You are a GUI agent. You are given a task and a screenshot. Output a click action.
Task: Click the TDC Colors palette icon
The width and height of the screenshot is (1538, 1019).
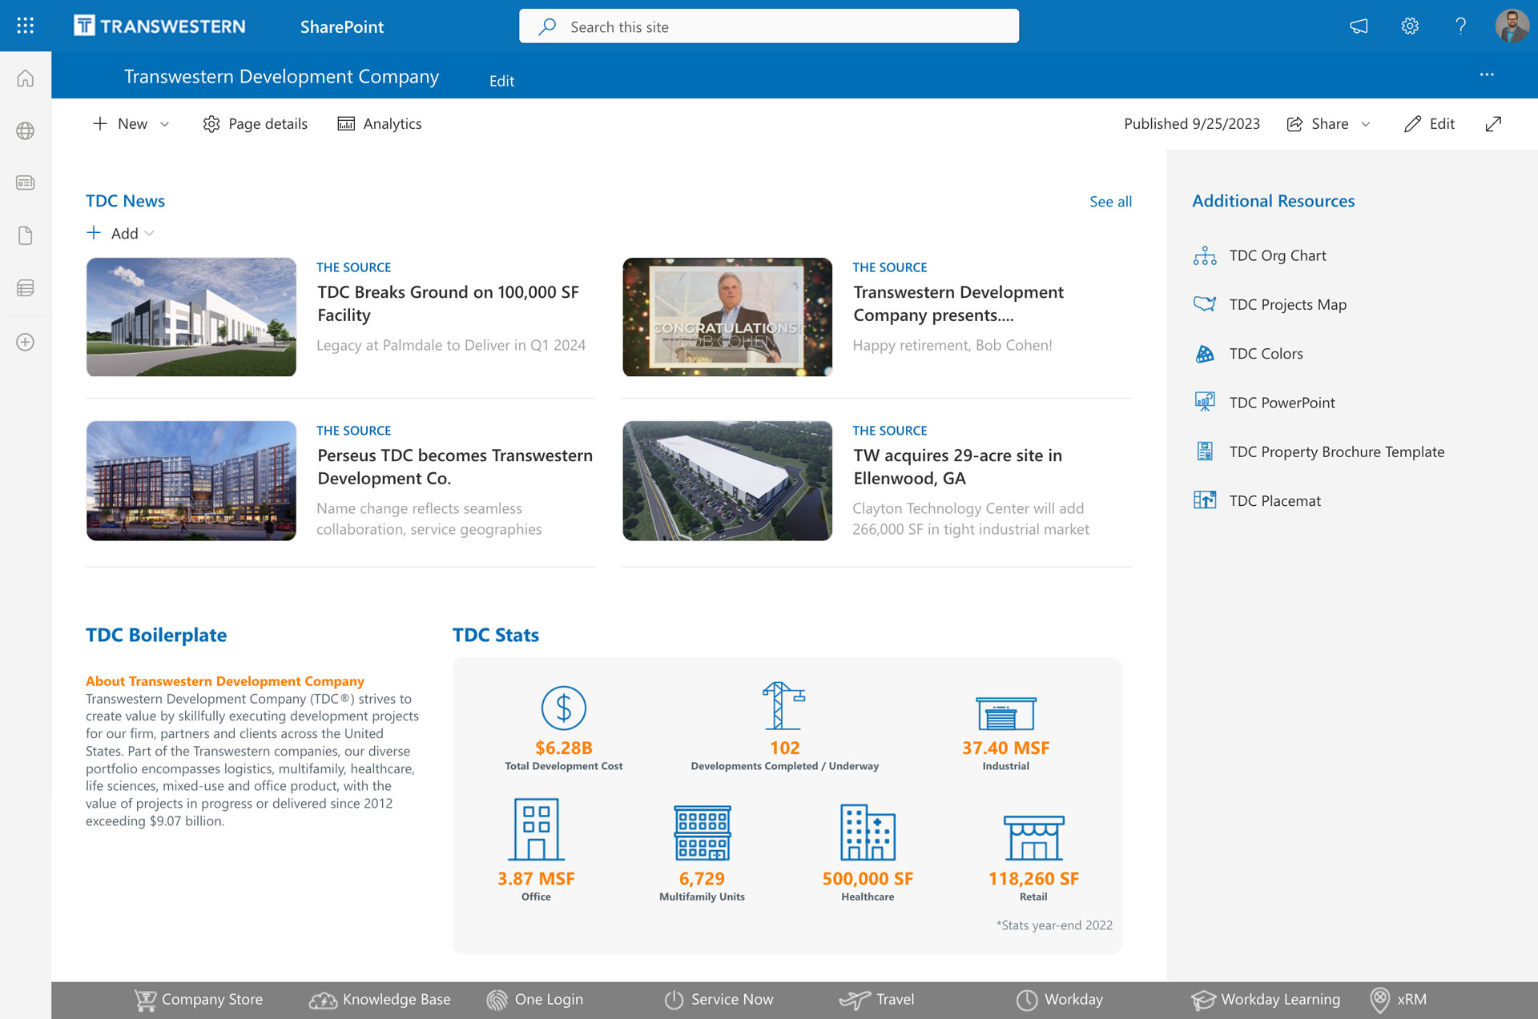[1205, 354]
